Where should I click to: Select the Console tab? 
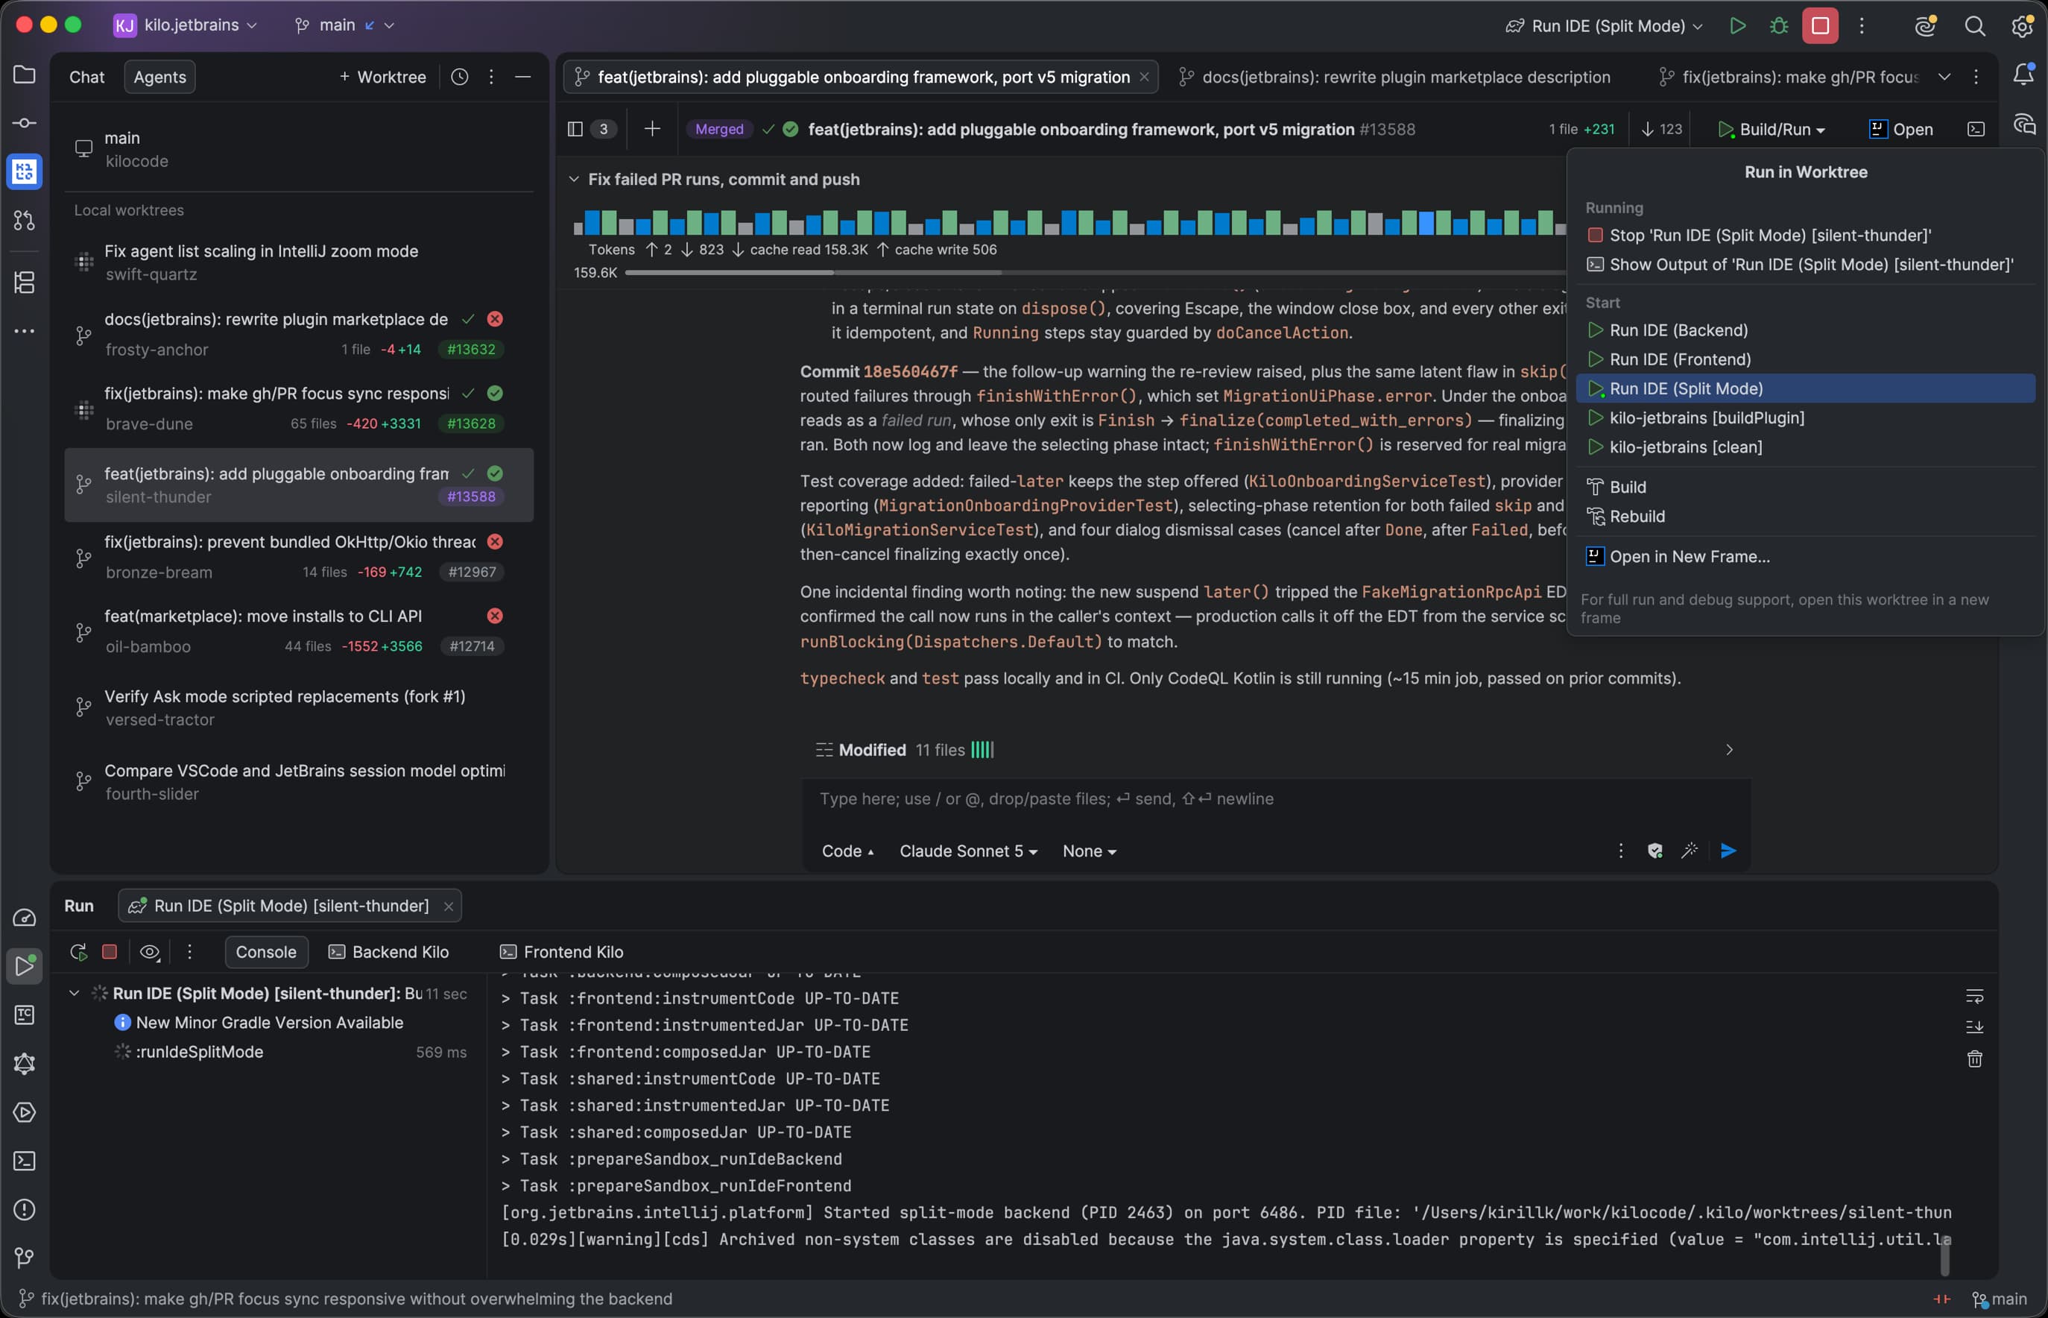pos(266,952)
